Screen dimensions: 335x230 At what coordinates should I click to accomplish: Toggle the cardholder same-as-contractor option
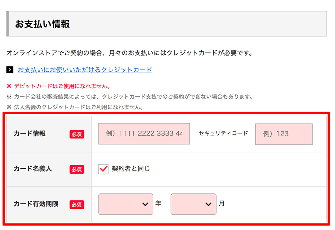[103, 169]
